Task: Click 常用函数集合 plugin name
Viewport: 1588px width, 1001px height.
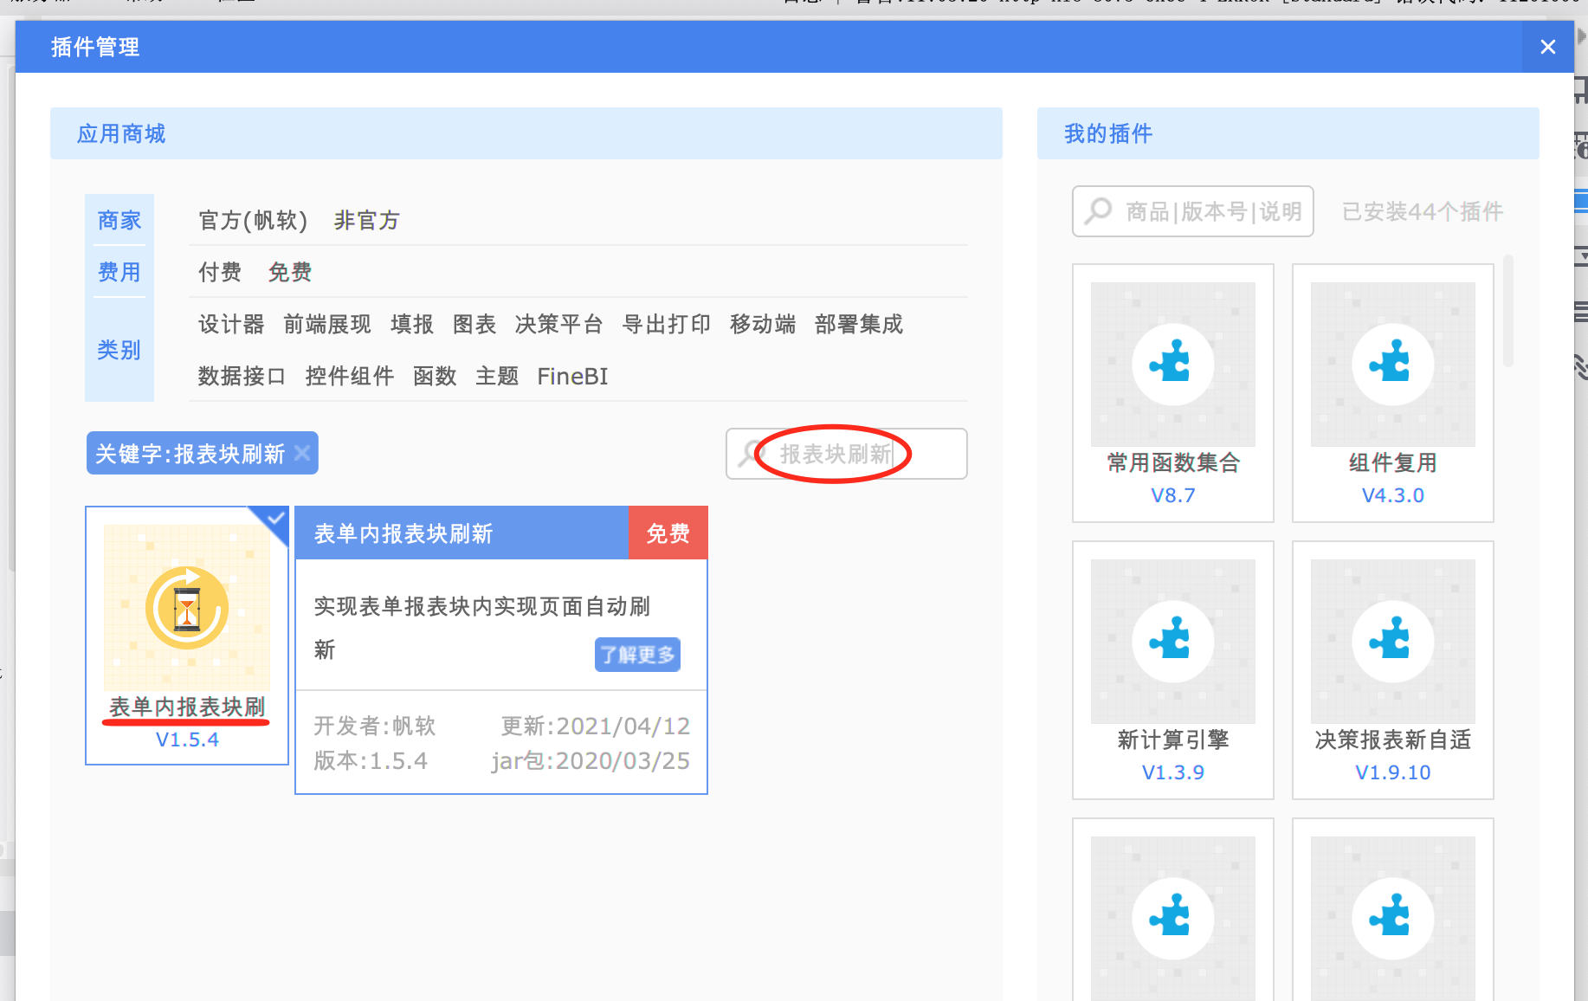Action: click(x=1173, y=462)
